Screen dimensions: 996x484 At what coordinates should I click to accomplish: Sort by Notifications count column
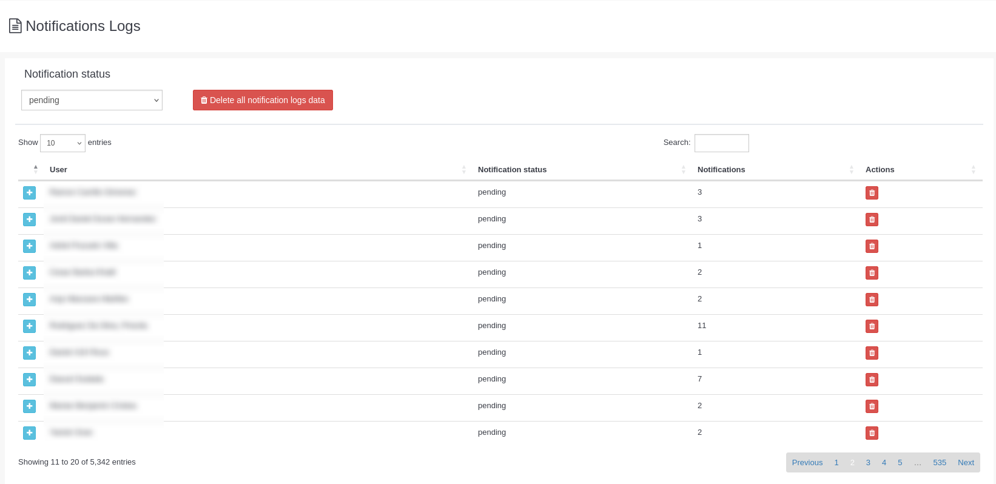tap(721, 170)
